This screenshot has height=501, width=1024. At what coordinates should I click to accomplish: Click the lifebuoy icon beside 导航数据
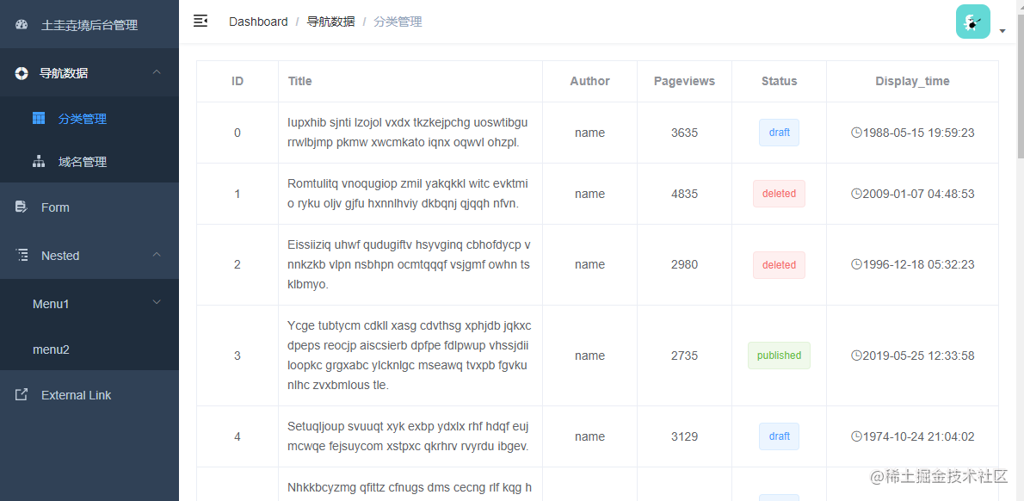(21, 72)
